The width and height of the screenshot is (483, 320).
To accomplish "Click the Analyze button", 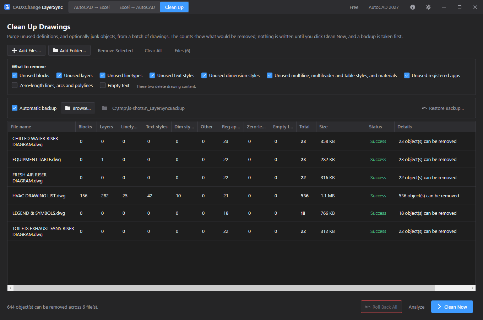I will [417, 307].
